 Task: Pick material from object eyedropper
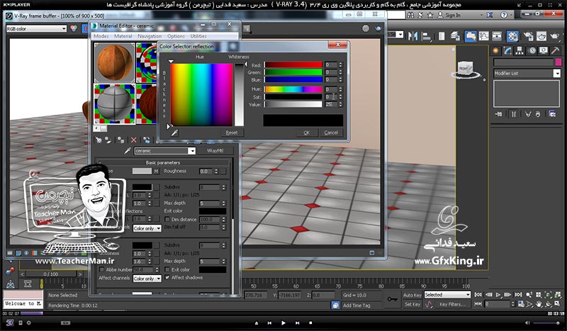[x=128, y=150]
